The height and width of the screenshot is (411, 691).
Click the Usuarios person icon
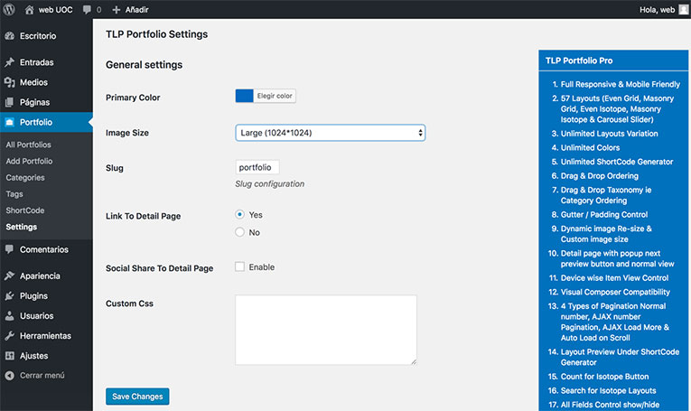(10, 316)
